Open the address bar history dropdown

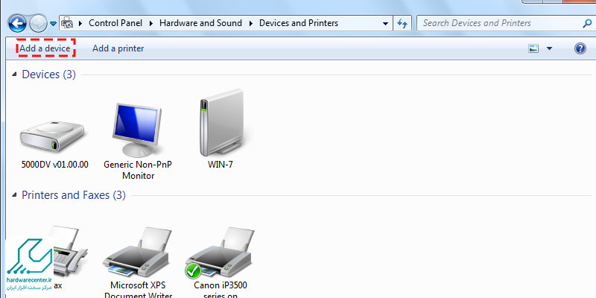point(385,23)
